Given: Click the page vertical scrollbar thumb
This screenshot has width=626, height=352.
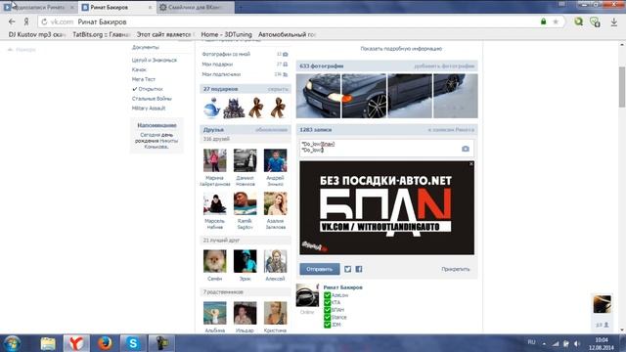Looking at the screenshot, I should pos(622,87).
